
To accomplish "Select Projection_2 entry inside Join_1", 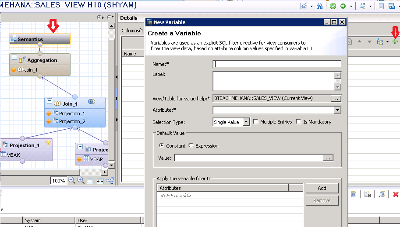I will tap(72, 121).
